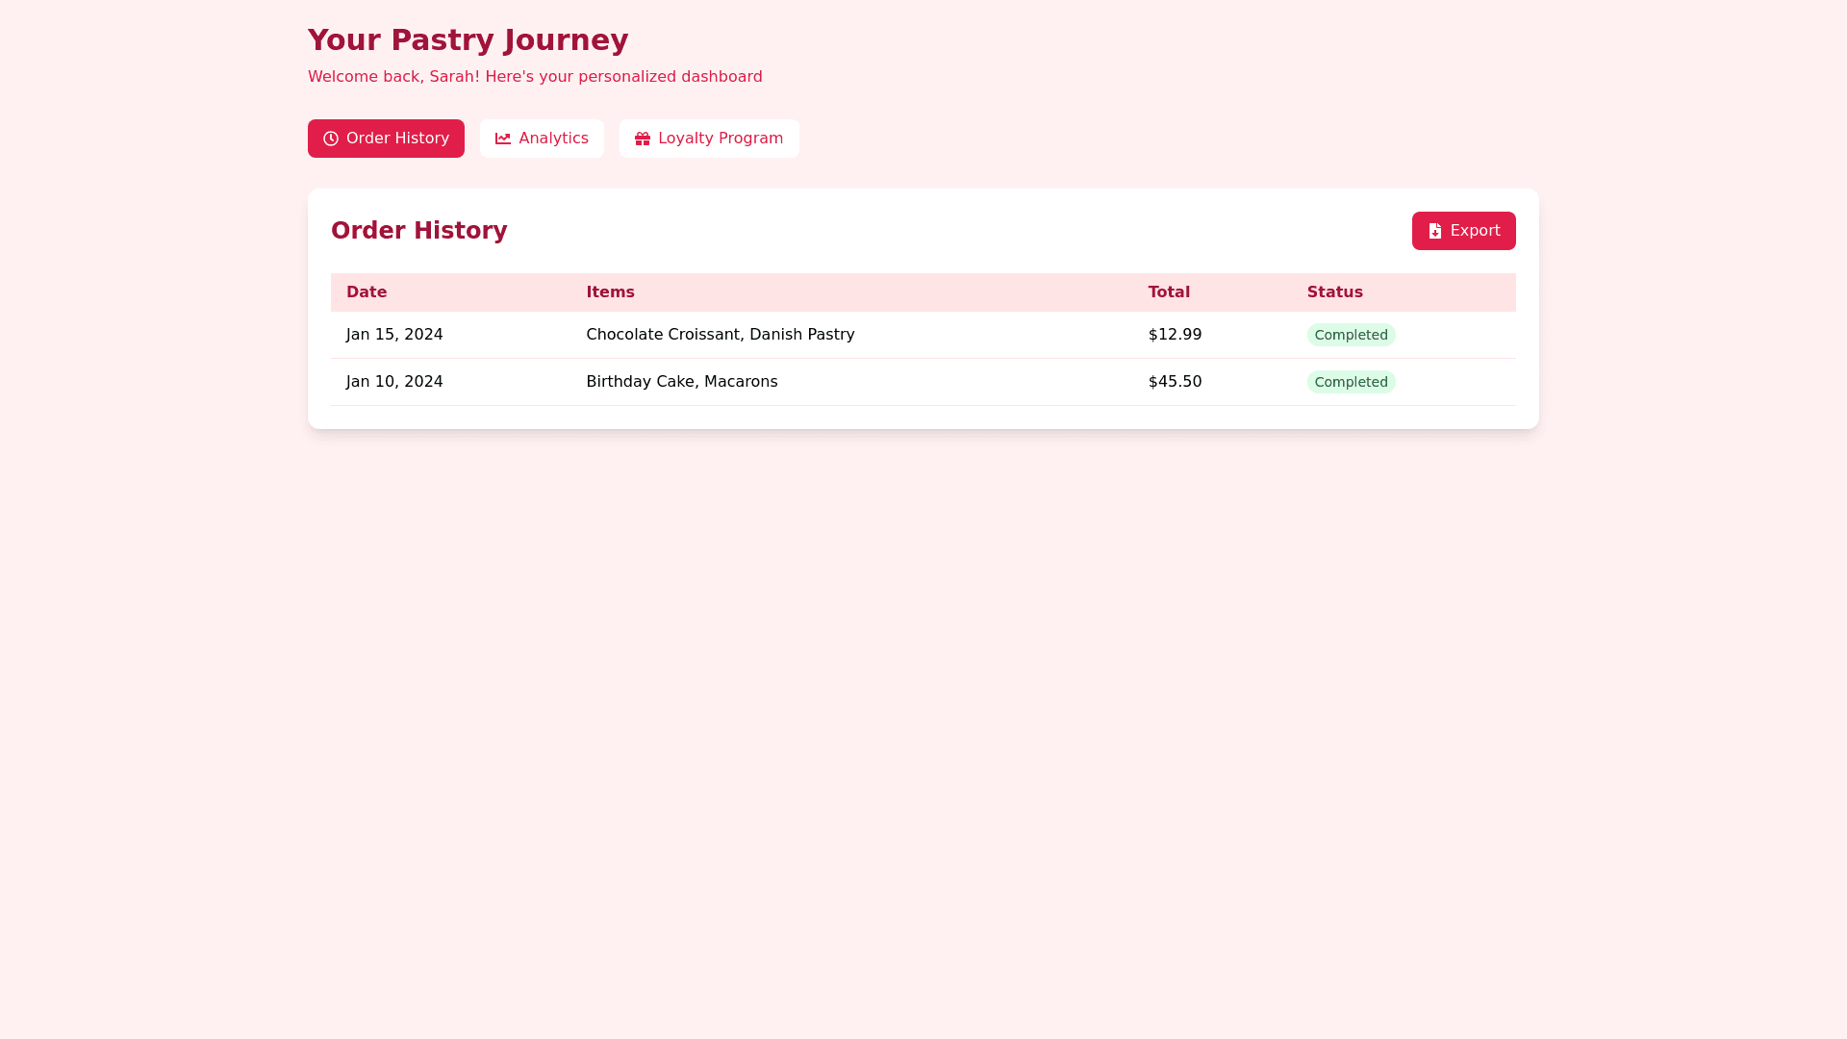Viewport: 1847px width, 1039px height.
Task: Click the Completed badge for $45.50 order
Action: point(1351,382)
